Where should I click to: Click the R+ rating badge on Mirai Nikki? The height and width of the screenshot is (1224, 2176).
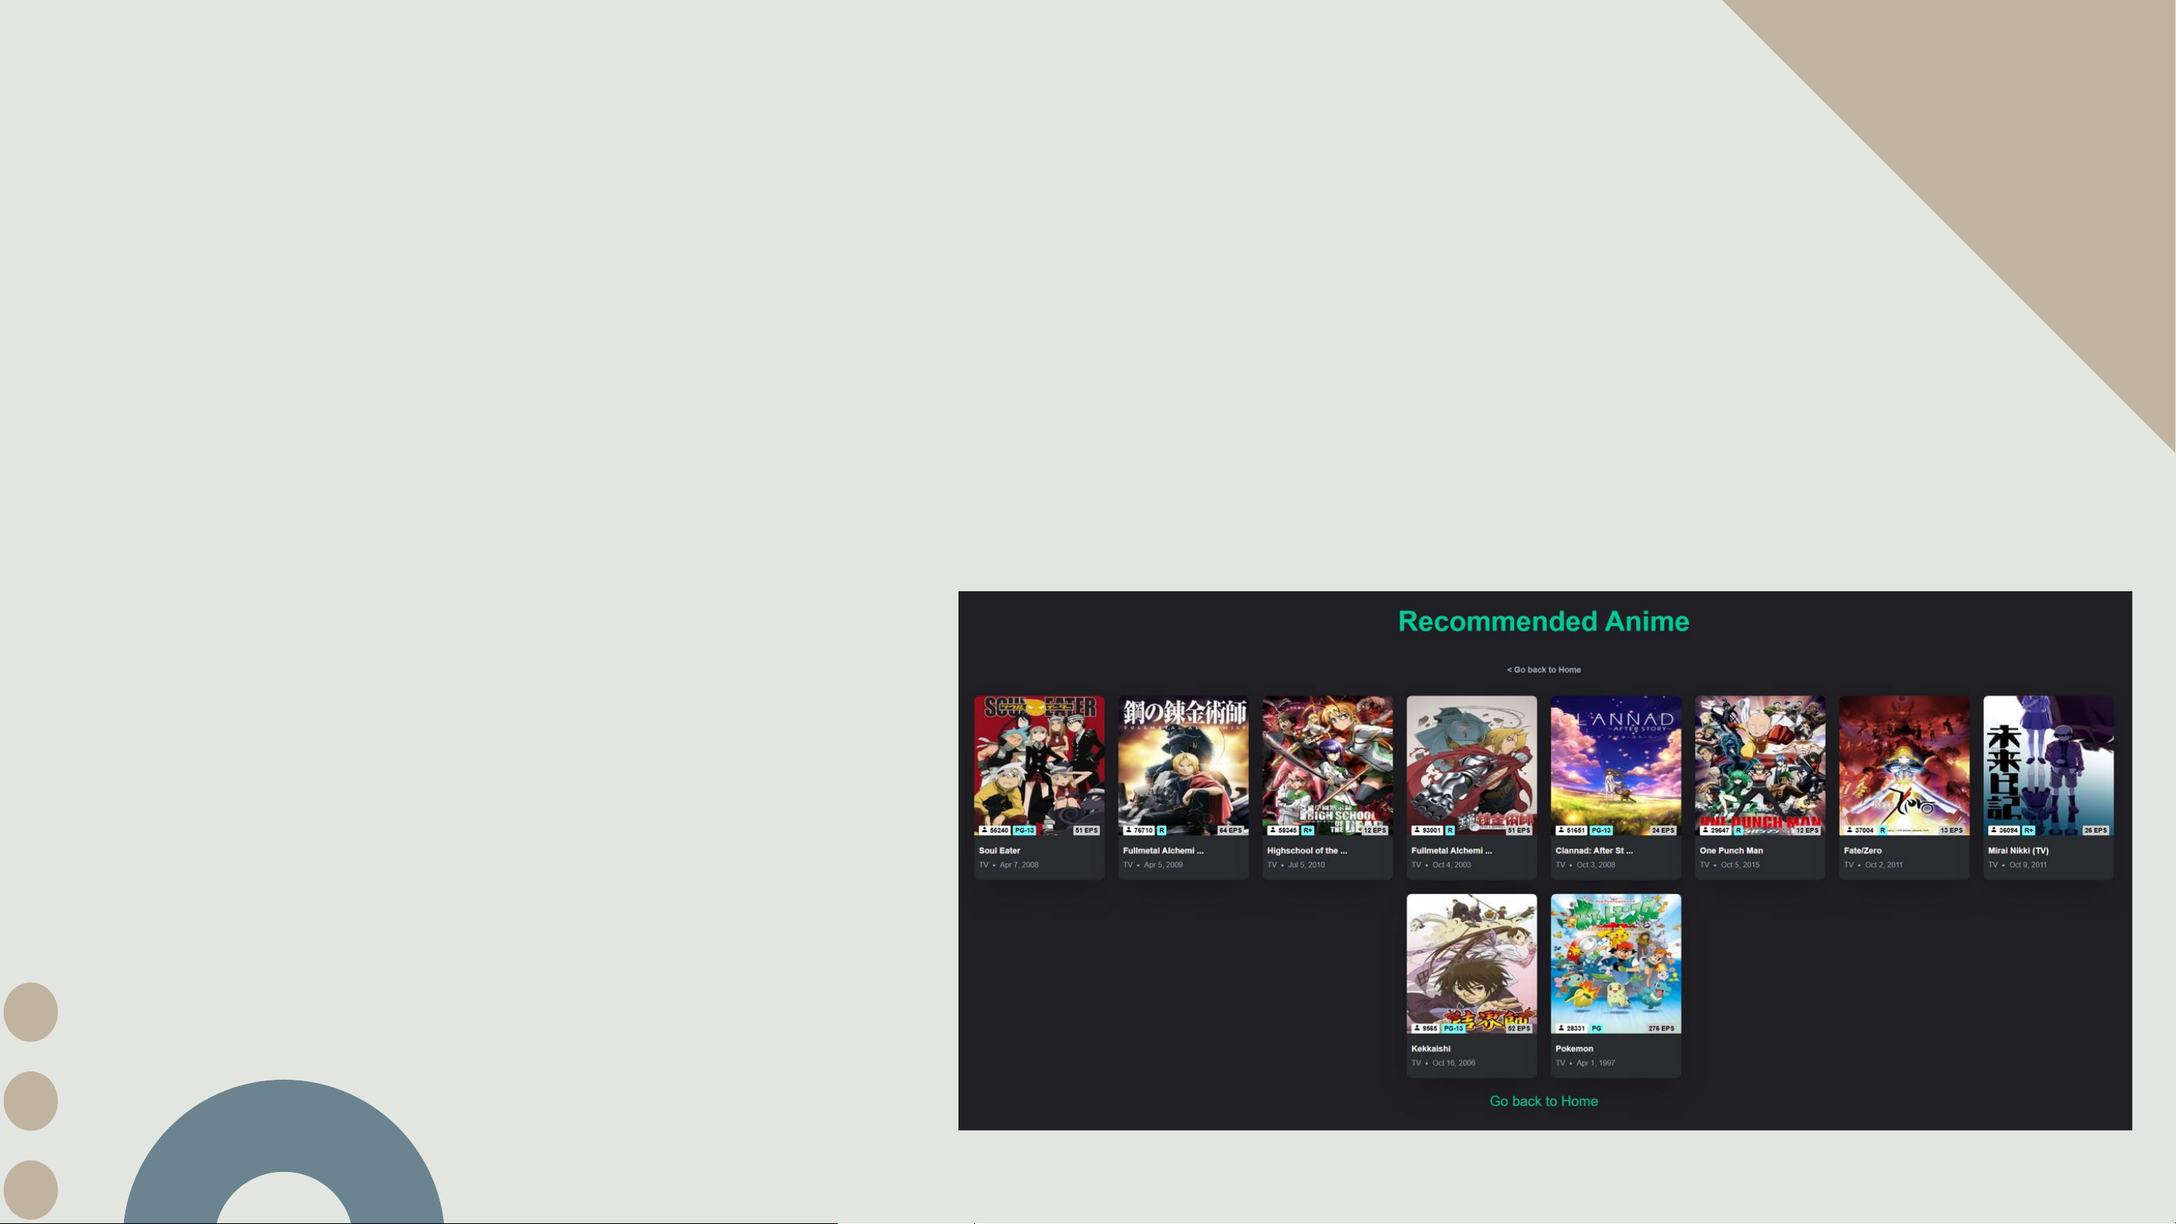[x=2029, y=831]
